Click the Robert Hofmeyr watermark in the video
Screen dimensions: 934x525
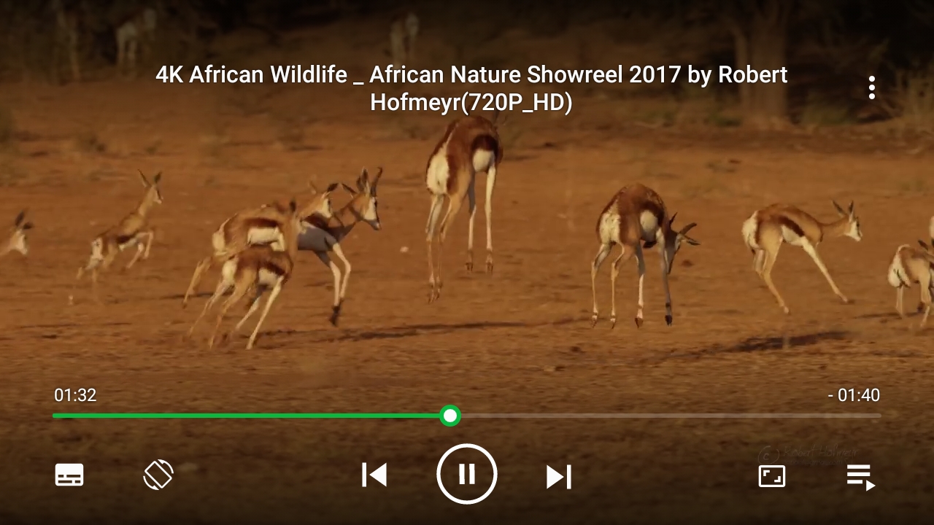[808, 456]
